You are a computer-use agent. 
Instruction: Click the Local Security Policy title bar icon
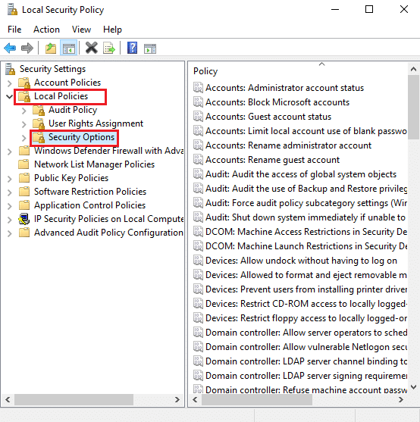tap(12, 10)
